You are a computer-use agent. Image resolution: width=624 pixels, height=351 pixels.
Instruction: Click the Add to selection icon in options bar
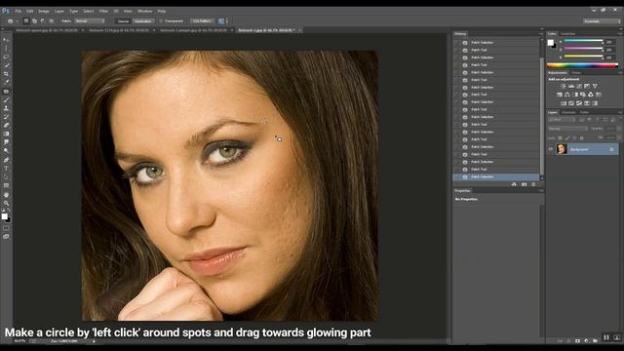click(35, 20)
